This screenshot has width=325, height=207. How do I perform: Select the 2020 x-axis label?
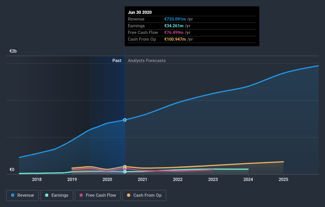click(x=107, y=179)
